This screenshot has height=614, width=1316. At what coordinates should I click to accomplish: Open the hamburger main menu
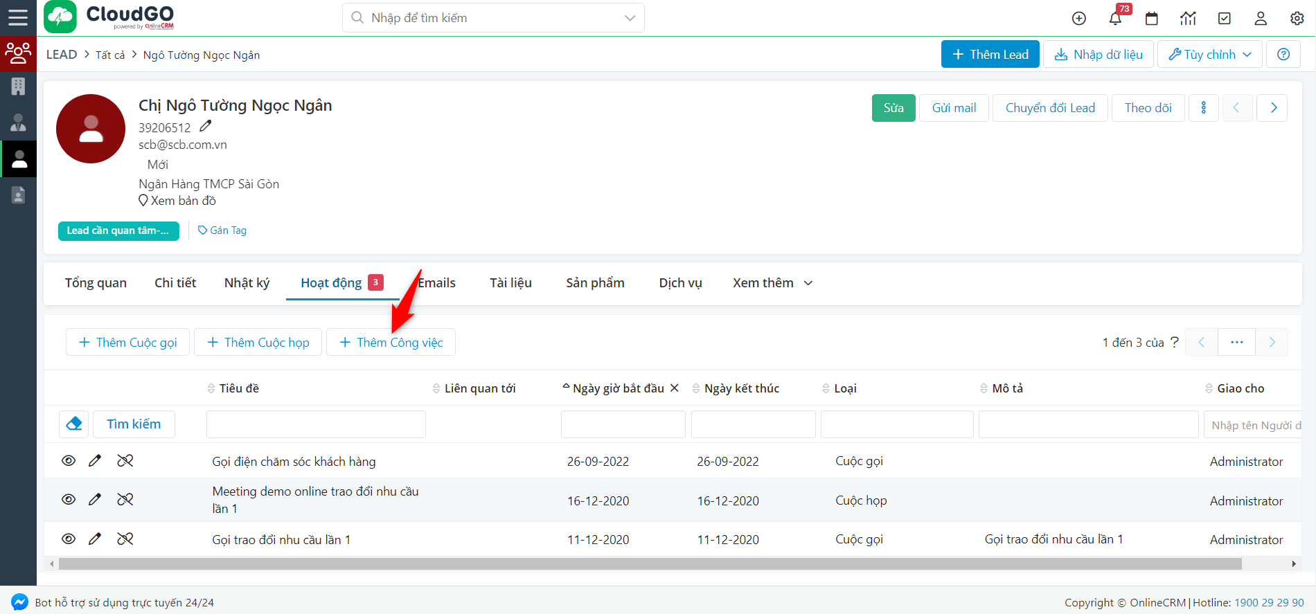pos(18,18)
